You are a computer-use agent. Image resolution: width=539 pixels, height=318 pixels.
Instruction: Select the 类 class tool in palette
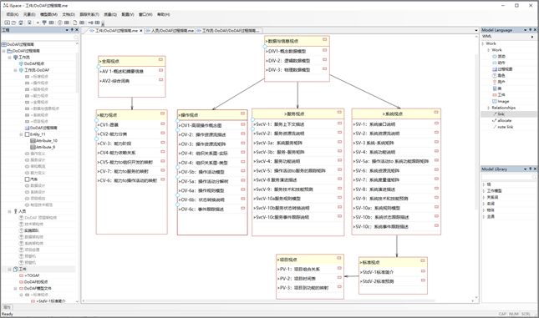tap(497, 88)
